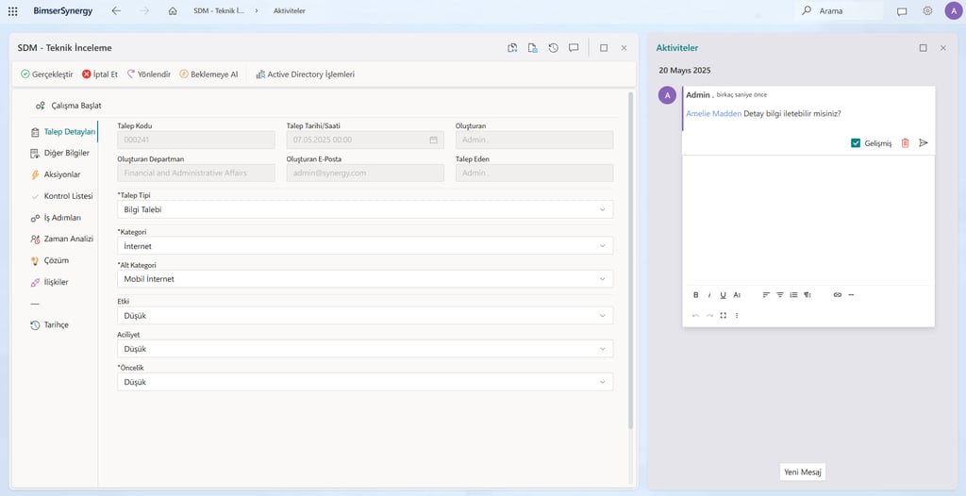Select the Çözüm tab
Image resolution: width=966 pixels, height=496 pixels.
50,260
